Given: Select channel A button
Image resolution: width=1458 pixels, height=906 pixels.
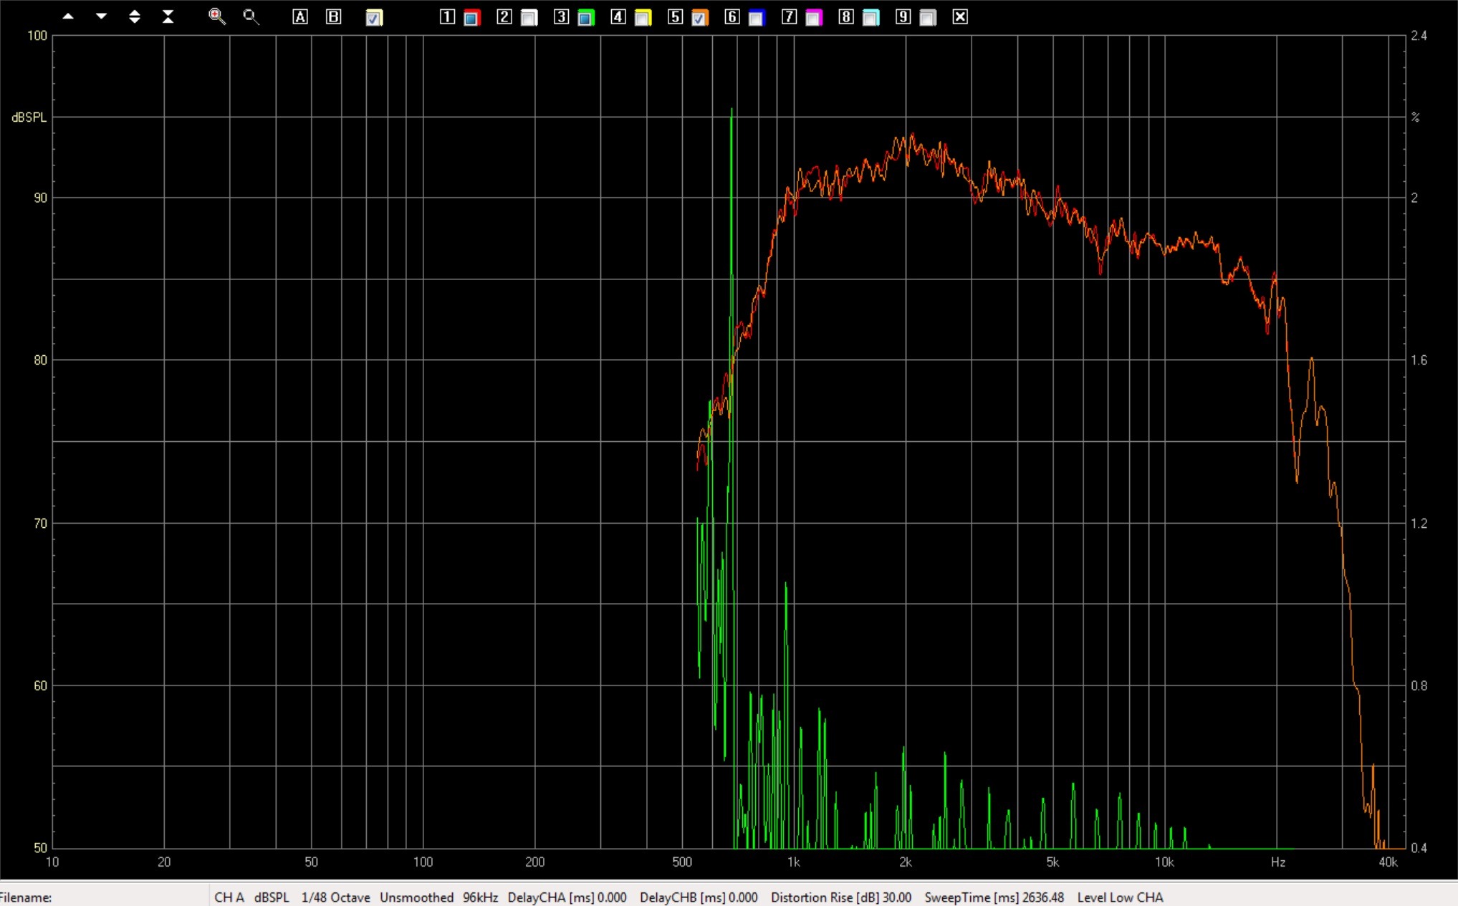Looking at the screenshot, I should [x=300, y=16].
